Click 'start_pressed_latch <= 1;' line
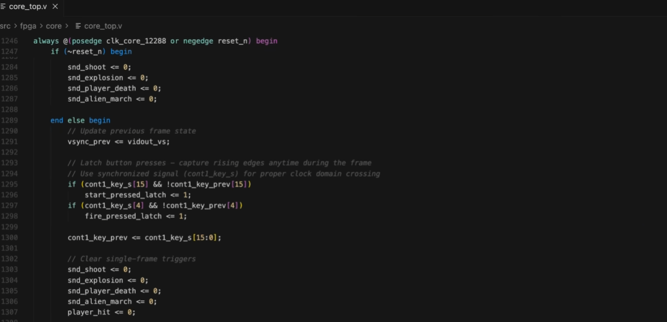 (138, 195)
